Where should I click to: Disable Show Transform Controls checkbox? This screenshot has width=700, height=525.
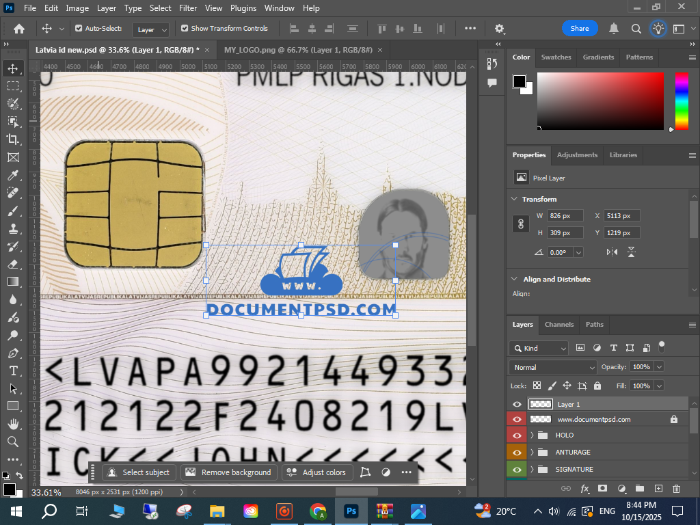click(x=185, y=29)
